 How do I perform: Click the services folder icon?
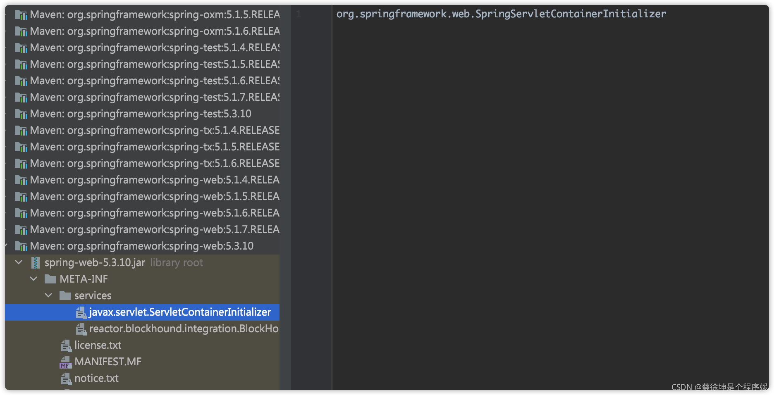65,295
